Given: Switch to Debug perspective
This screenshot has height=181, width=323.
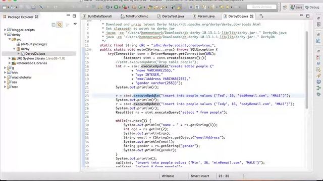Looking at the screenshot, I should [x=312, y=8].
